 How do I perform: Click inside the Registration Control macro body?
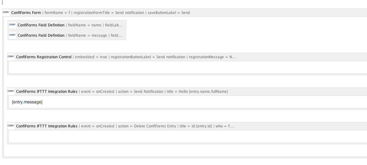pos(188,67)
